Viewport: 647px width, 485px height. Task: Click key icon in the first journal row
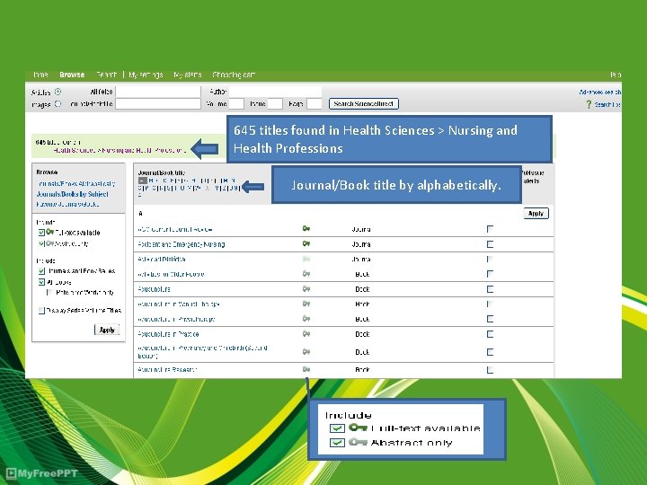306,228
